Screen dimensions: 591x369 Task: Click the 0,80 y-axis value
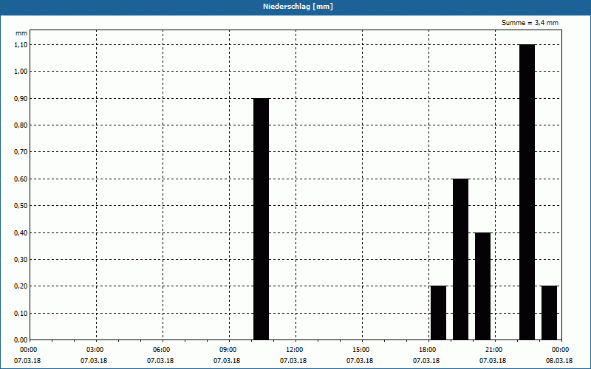(21, 125)
